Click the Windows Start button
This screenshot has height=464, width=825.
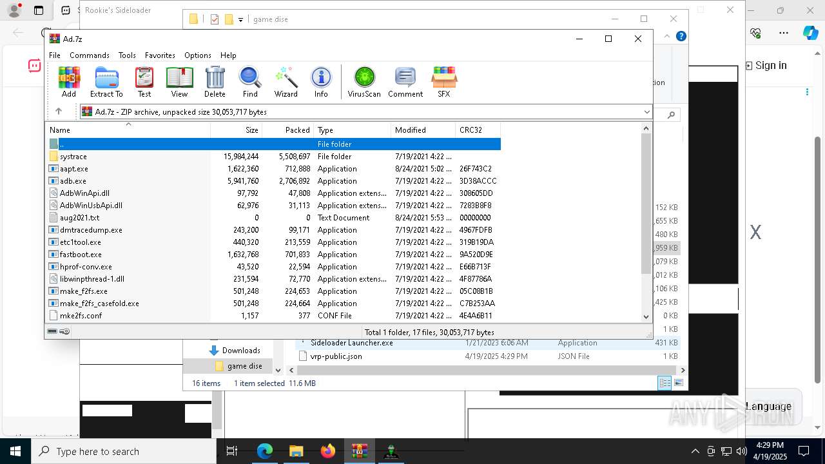pos(15,451)
